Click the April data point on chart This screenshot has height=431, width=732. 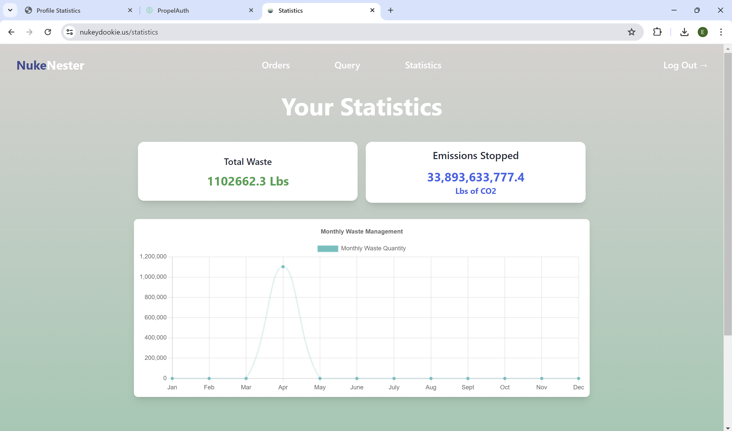tap(283, 267)
